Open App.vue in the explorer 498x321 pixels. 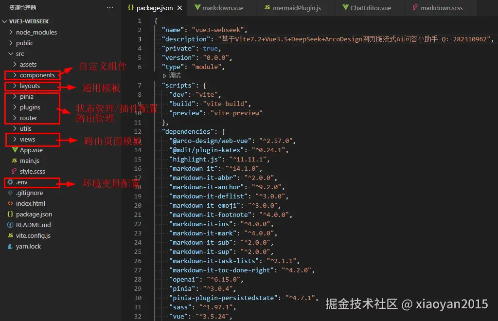[31, 150]
